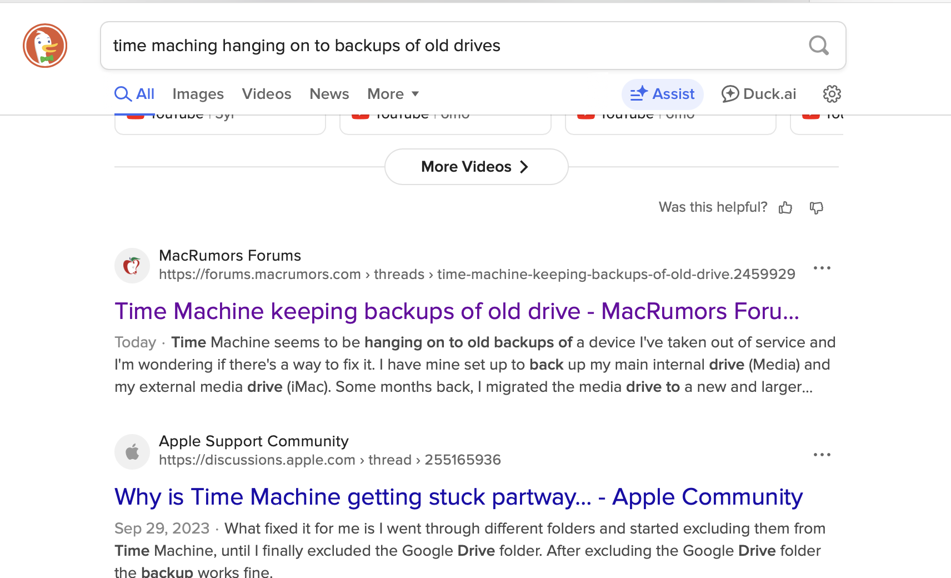951x578 pixels.
Task: Open options menu for MacRumors result
Action: click(822, 268)
